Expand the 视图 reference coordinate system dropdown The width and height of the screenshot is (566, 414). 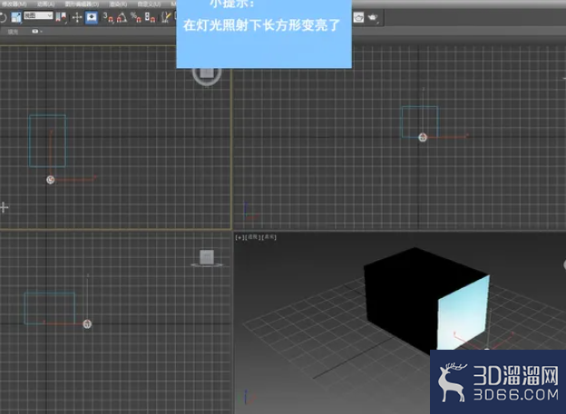pyautogui.click(x=38, y=15)
